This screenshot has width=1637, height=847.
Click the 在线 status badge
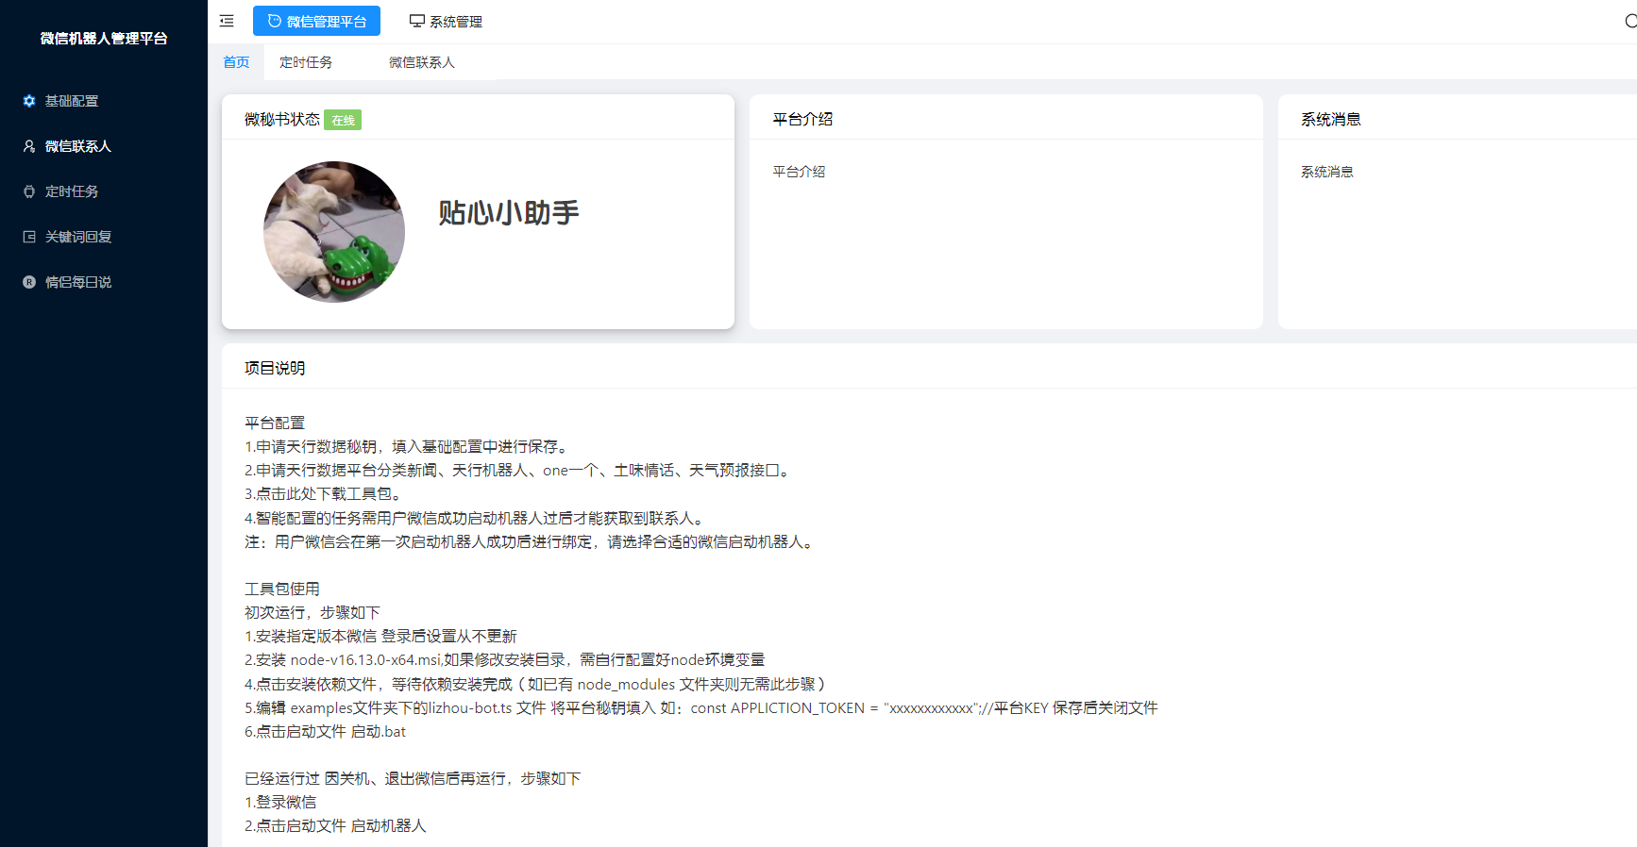[x=343, y=120]
